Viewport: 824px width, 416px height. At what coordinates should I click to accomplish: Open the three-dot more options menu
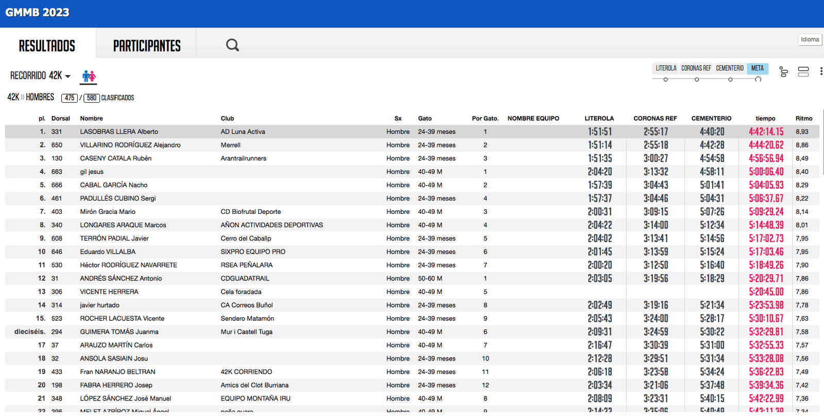click(x=821, y=71)
